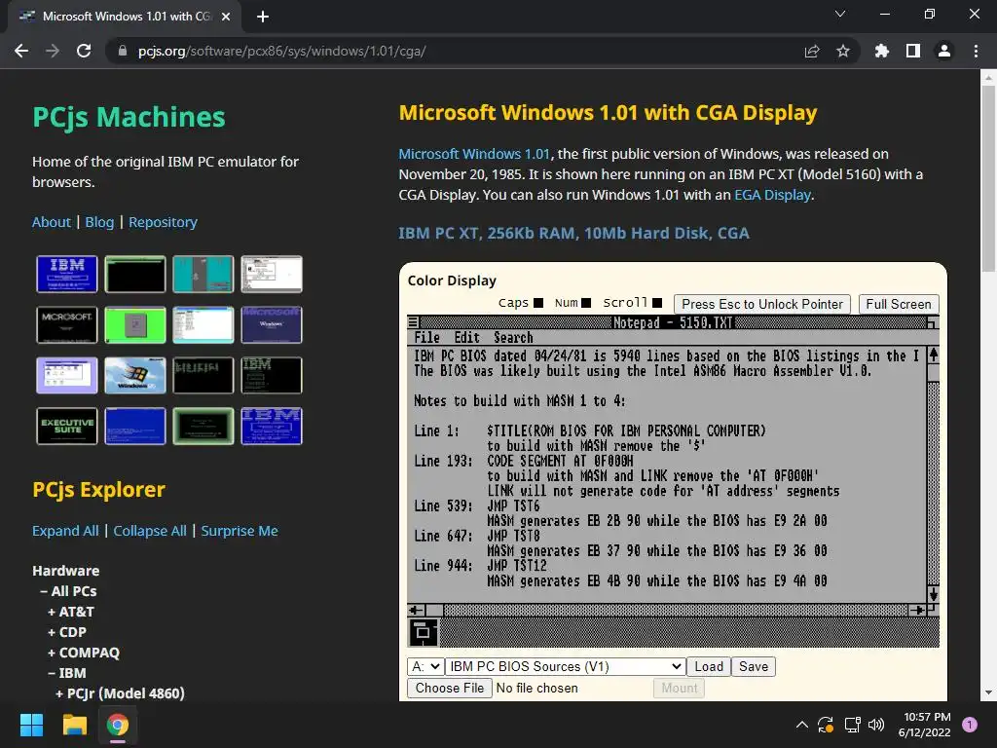Click the PCjs Machines heading
Viewport: 997px width, 748px height.
tap(129, 117)
